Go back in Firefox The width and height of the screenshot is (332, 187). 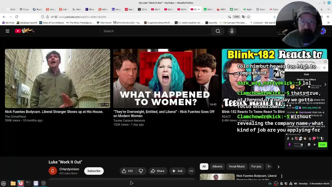point(4,17)
